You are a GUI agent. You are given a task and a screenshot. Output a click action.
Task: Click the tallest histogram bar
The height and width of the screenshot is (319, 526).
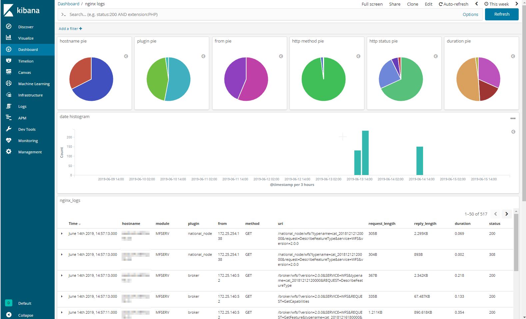[365, 153]
